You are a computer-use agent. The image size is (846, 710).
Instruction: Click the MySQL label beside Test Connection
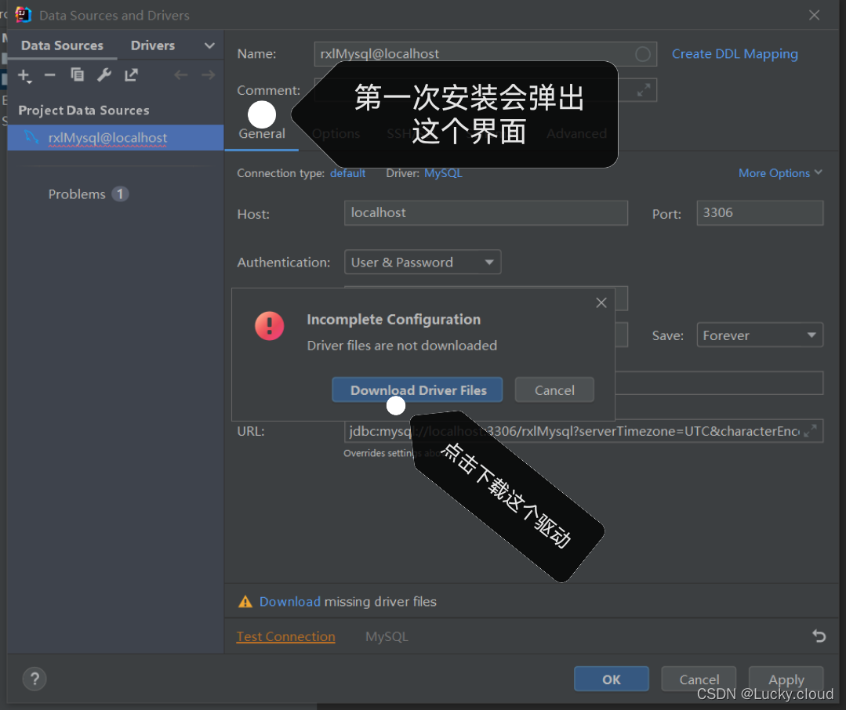387,636
